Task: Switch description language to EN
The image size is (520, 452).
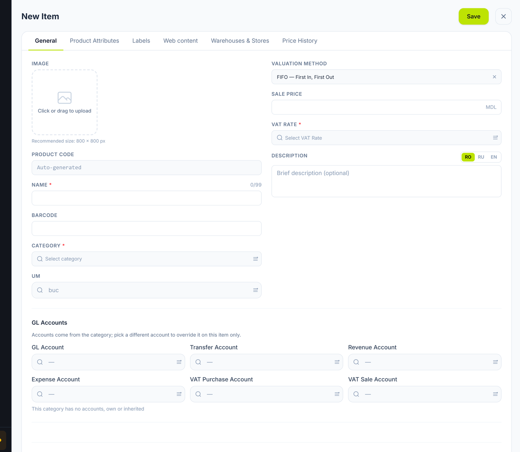Action: [x=494, y=157]
